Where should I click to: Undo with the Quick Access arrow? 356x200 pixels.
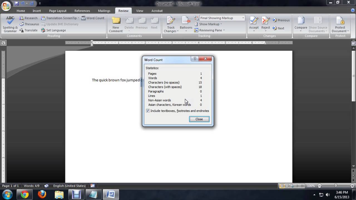click(23, 4)
